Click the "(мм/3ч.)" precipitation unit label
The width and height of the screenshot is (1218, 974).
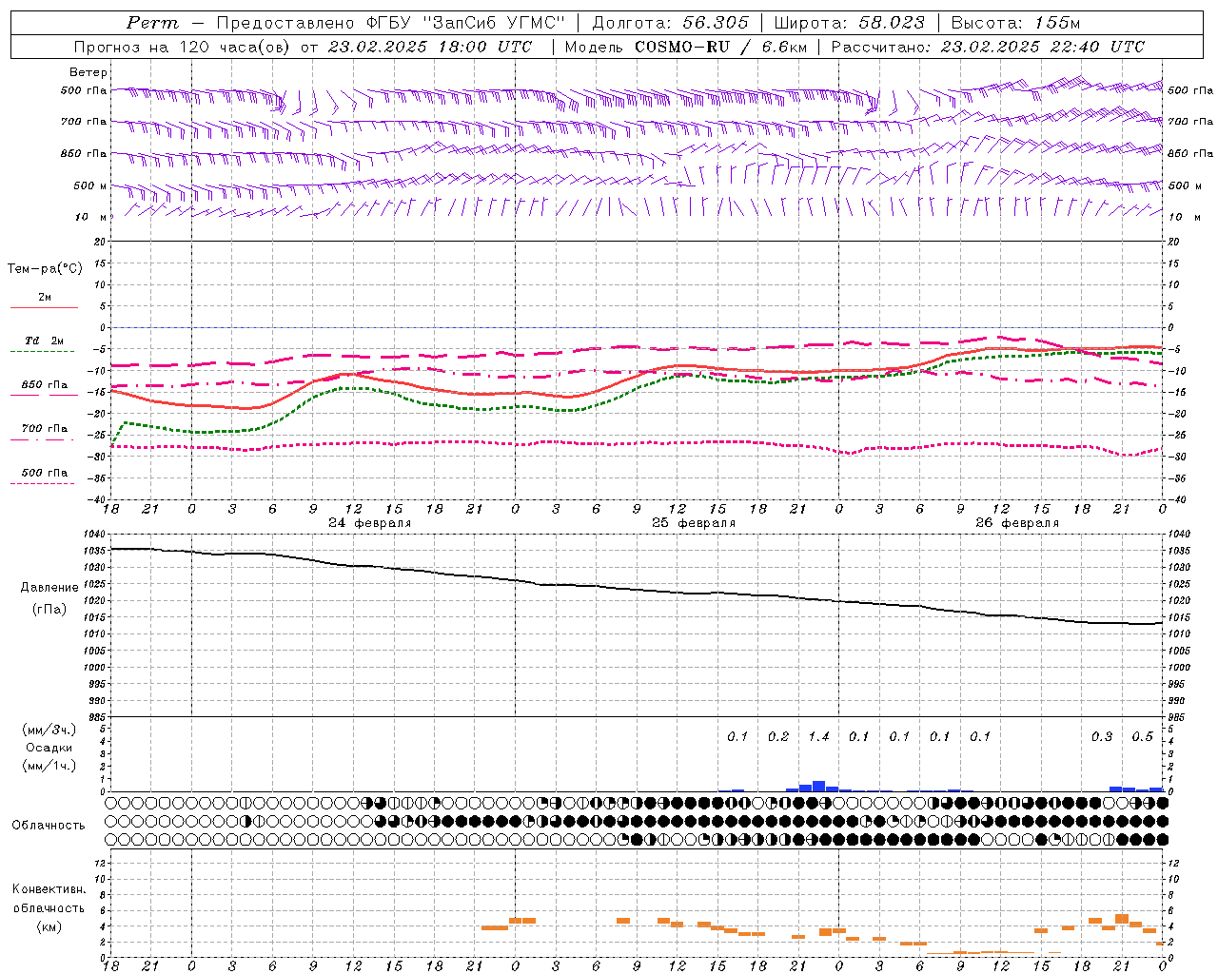pyautogui.click(x=49, y=730)
